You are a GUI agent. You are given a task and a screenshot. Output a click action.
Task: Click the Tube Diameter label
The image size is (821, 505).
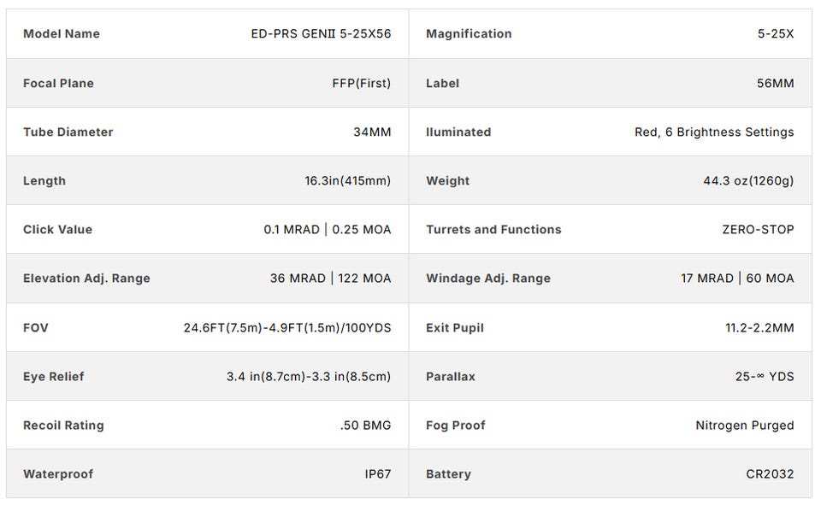68,132
